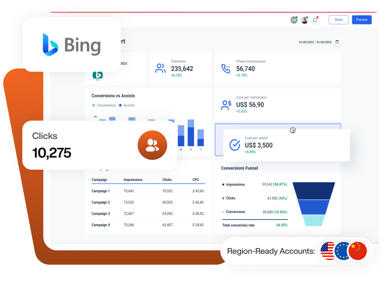Open the 01/05/2023 - 01/06/2023 date range

tap(315, 42)
